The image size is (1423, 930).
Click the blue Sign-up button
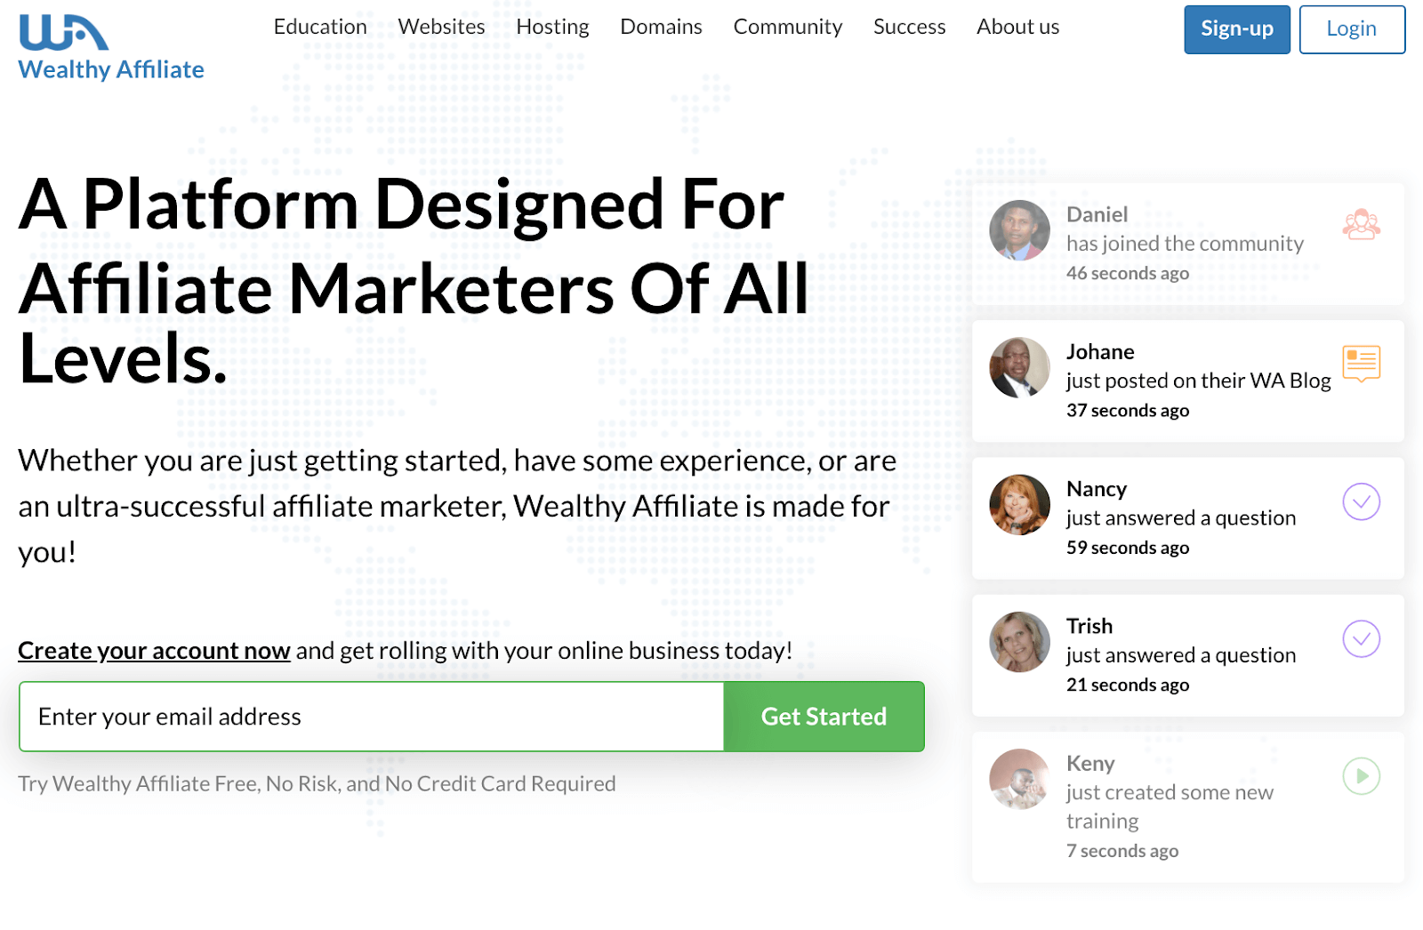pos(1236,29)
